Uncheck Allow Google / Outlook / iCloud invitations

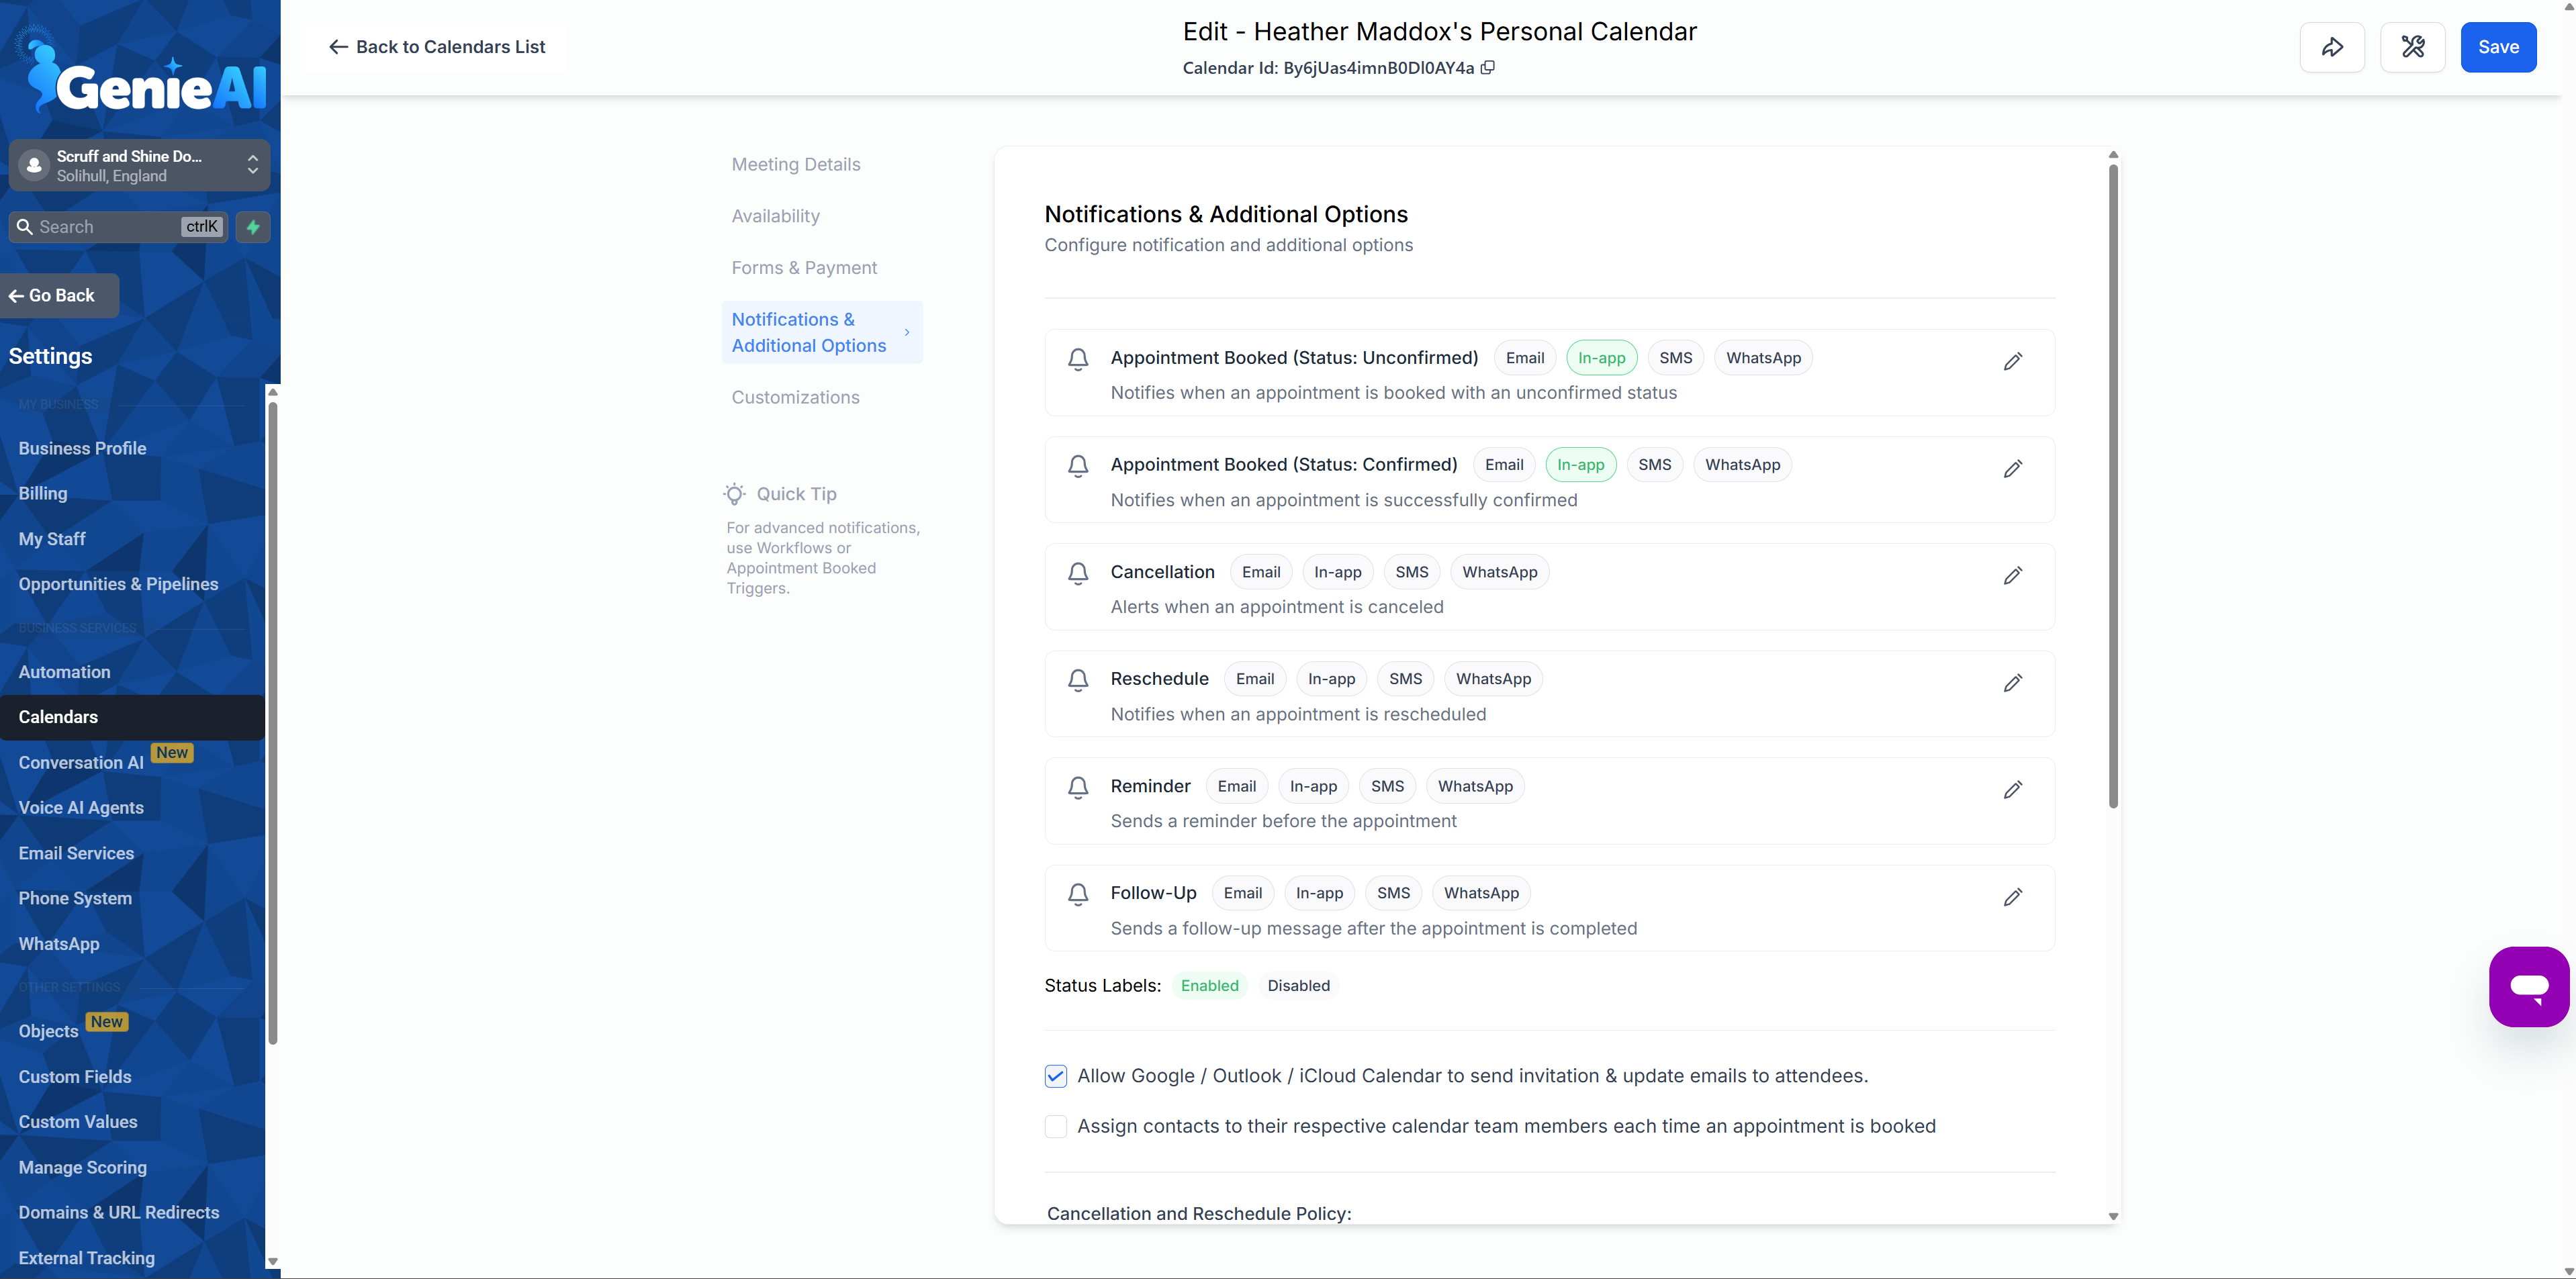1055,1076
